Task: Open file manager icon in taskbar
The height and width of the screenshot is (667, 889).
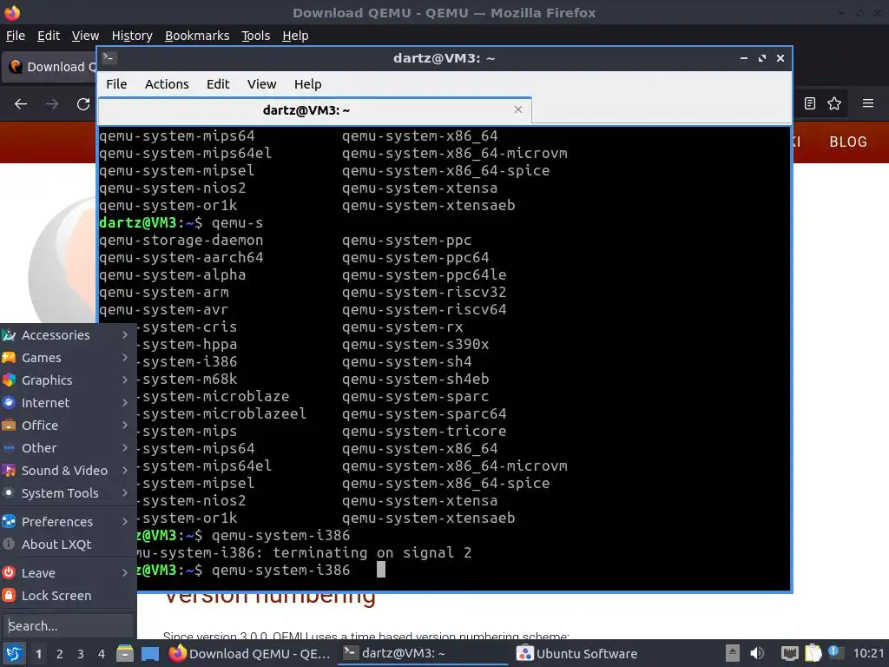Action: coord(125,653)
